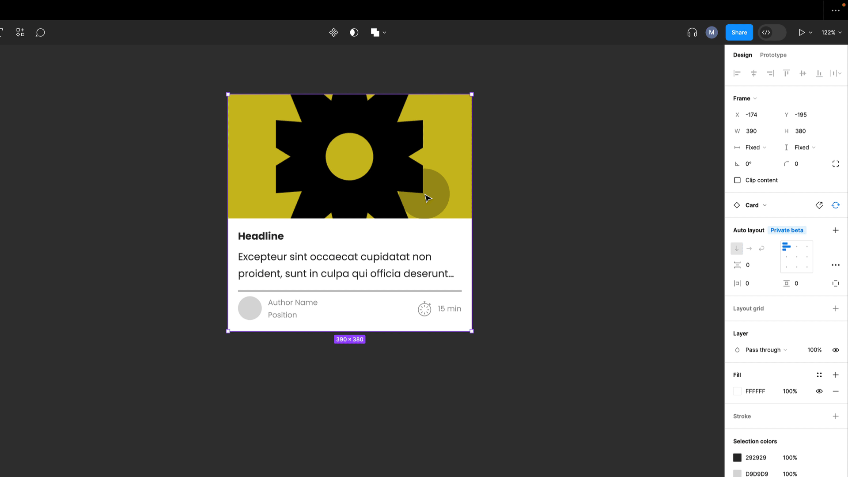Image resolution: width=848 pixels, height=477 pixels.
Task: Toggle layer visibility eye icon
Action: click(835, 350)
